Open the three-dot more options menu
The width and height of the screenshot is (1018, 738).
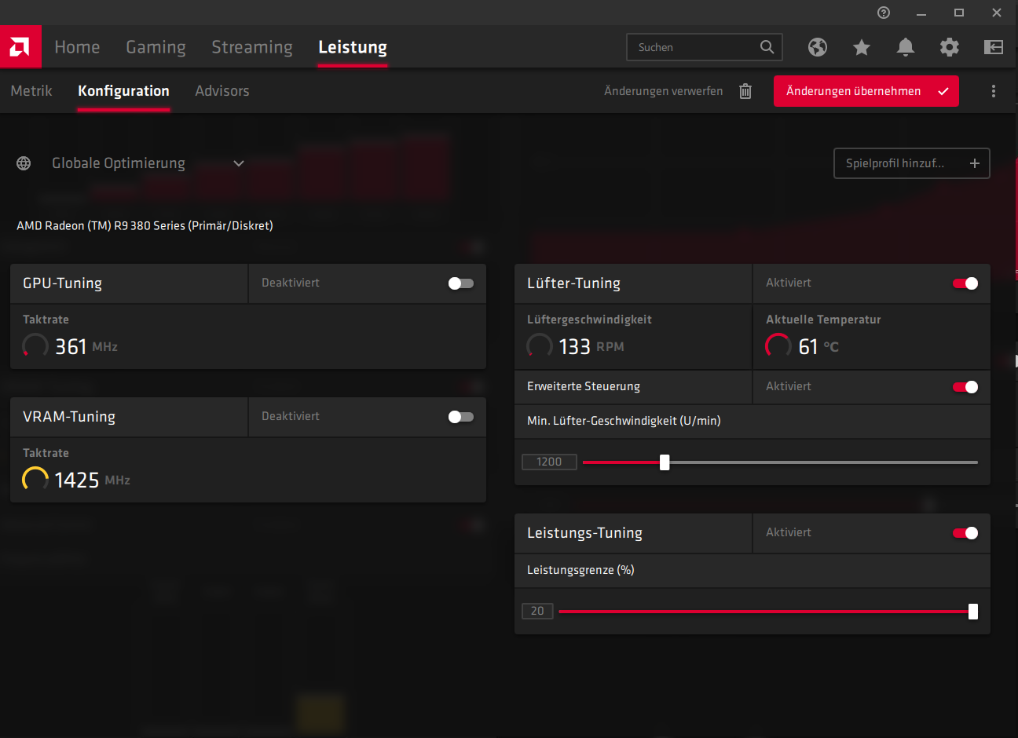994,91
